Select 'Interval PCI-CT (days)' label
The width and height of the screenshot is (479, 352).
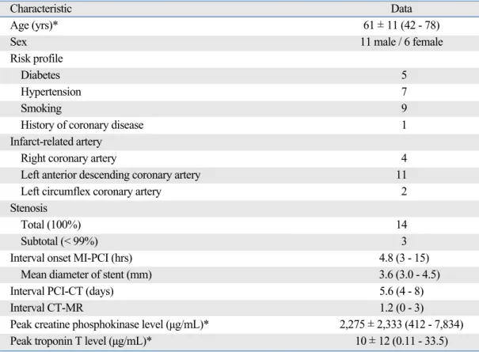tap(62, 291)
